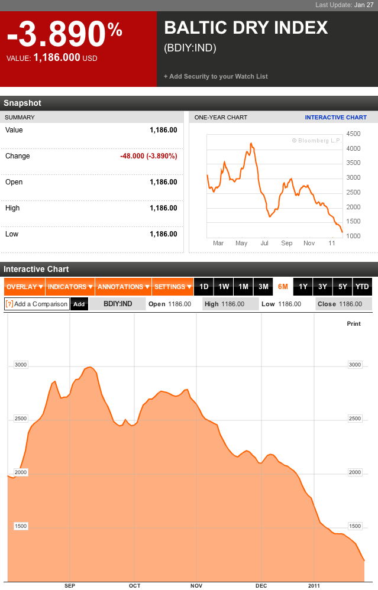Select the 5Y chart range
Image resolution: width=378 pixels, height=590 pixels.
(x=342, y=286)
